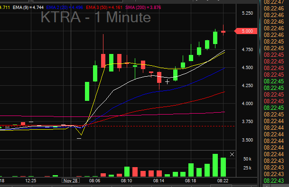Click the 50 k volume axis label
The width and height of the screenshot is (289, 187).
tap(247, 159)
